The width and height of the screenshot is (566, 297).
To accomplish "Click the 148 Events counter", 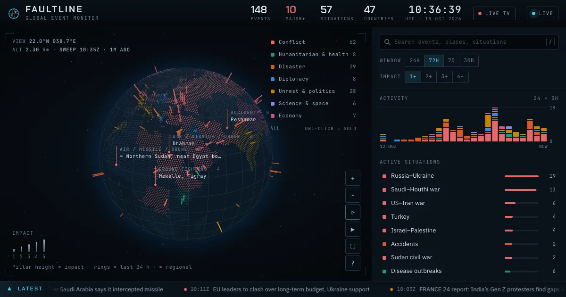I will (x=260, y=13).
